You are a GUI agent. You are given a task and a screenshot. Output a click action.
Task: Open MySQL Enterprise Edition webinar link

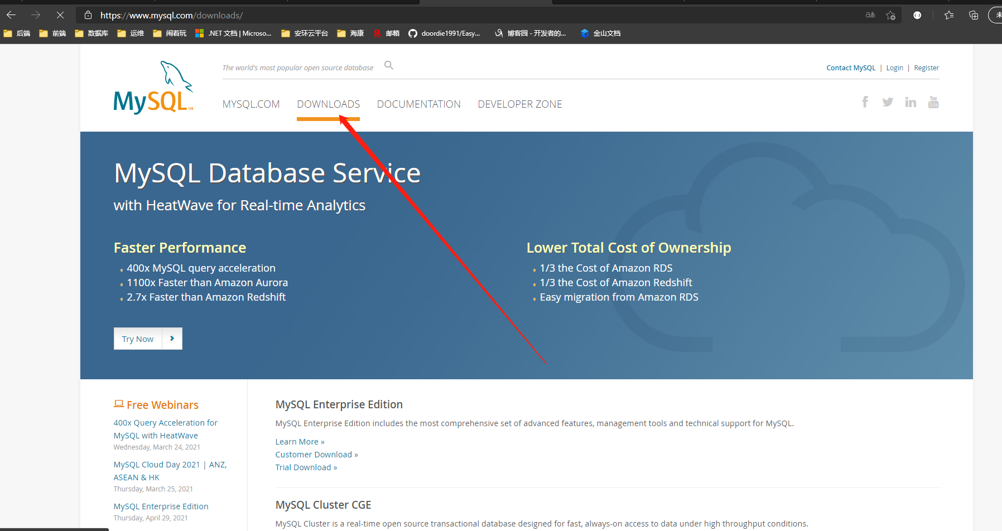click(x=161, y=506)
